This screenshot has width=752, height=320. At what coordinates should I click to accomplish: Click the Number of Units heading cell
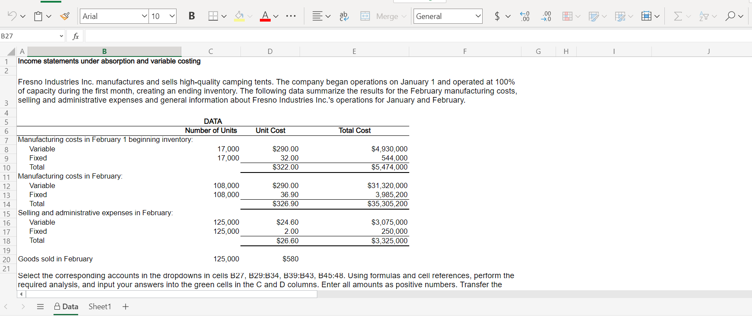(211, 130)
